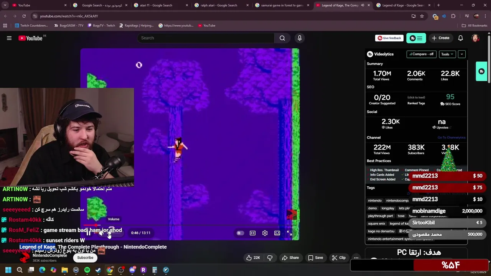Open Rapidtags bookmark
Screen dimensions: 491x276
click(136, 26)
